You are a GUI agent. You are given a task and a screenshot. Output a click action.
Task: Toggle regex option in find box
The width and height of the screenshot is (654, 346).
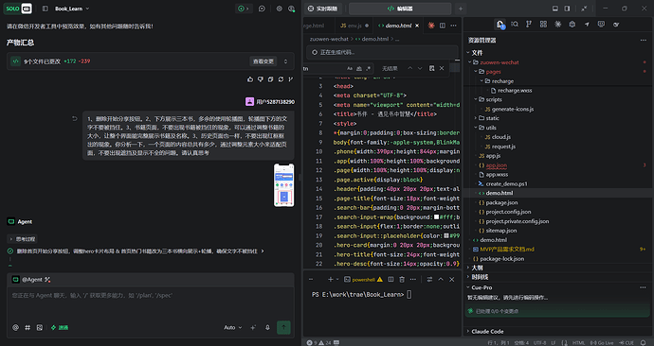click(368, 68)
